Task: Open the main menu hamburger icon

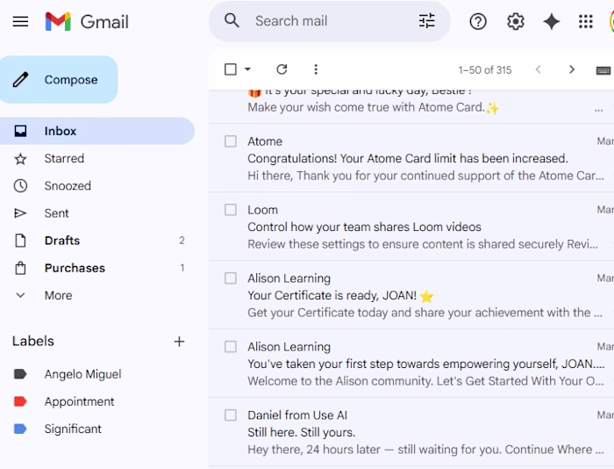Action: 20,21
